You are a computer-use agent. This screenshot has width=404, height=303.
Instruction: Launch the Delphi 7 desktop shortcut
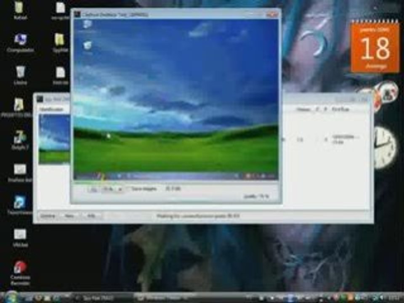click(20, 140)
